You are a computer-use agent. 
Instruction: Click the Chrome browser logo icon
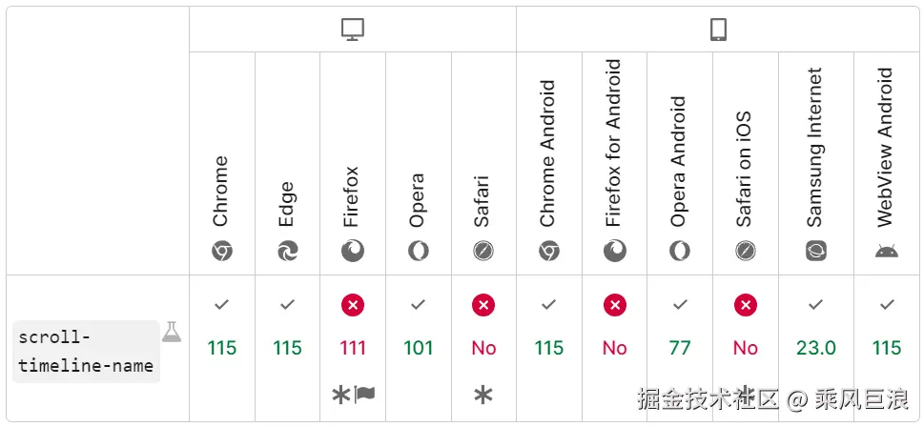221,252
